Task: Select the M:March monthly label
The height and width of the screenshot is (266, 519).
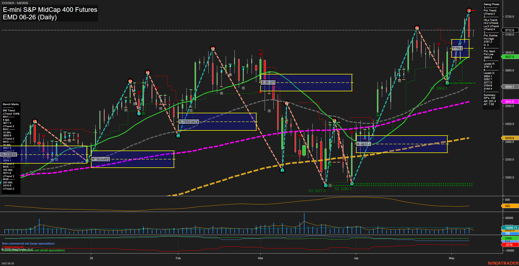Action: coord(268,82)
